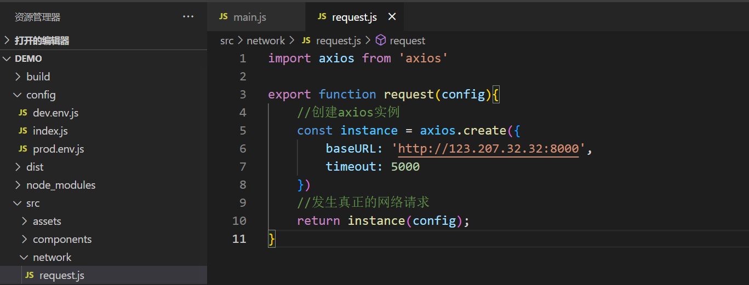Expand the assets folder
This screenshot has height=285, width=749.
coord(25,221)
